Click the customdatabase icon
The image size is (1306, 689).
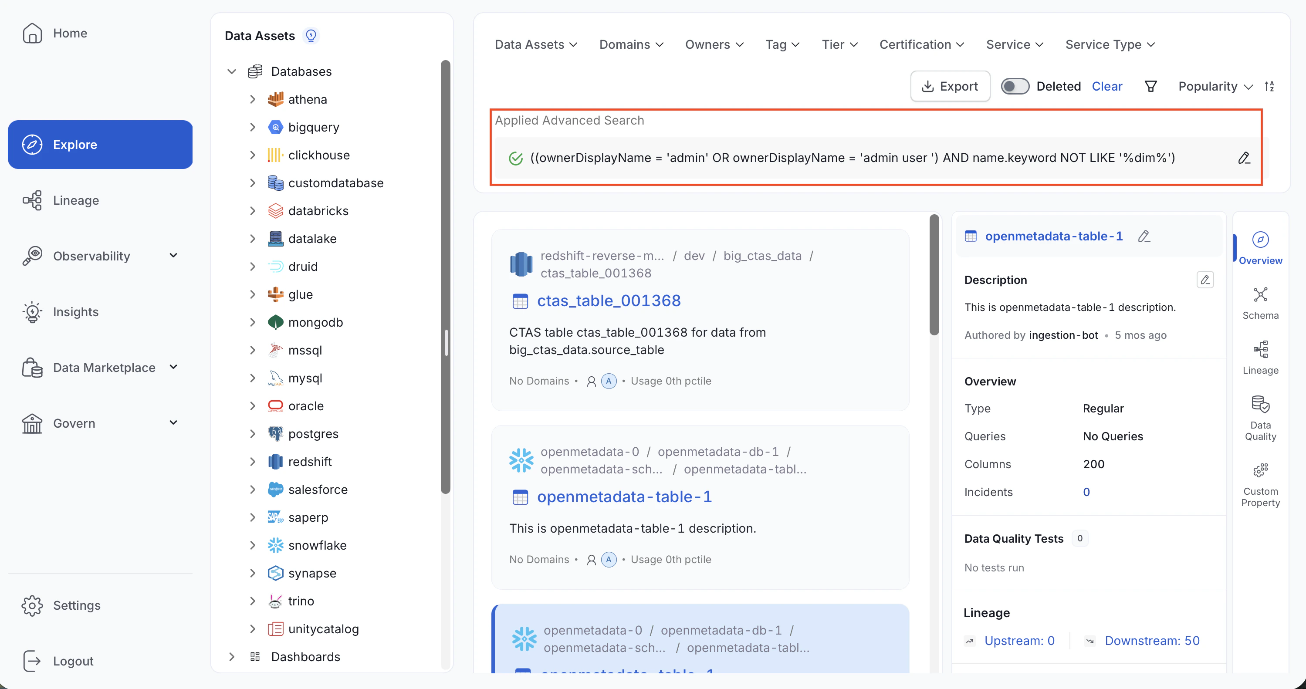point(275,183)
